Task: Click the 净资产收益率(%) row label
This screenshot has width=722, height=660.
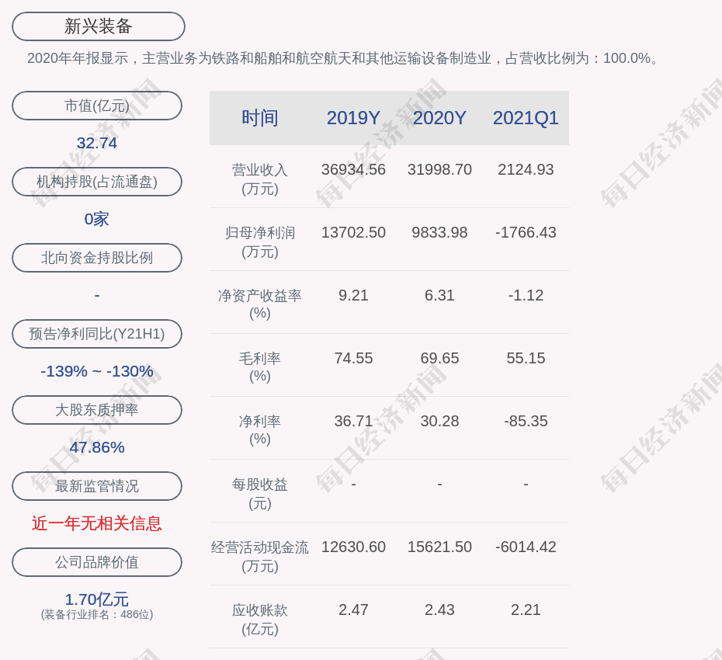Action: (260, 304)
